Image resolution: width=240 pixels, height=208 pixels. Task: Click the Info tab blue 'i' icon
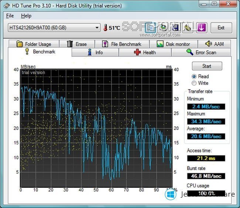coord(90,52)
